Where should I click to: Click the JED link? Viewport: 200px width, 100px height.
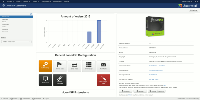(x=164, y=86)
